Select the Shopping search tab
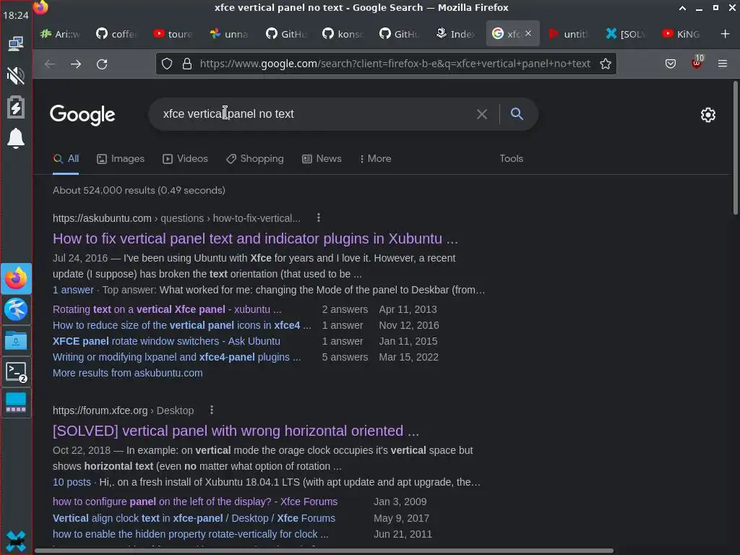Viewport: 740px width, 555px height. click(255, 158)
